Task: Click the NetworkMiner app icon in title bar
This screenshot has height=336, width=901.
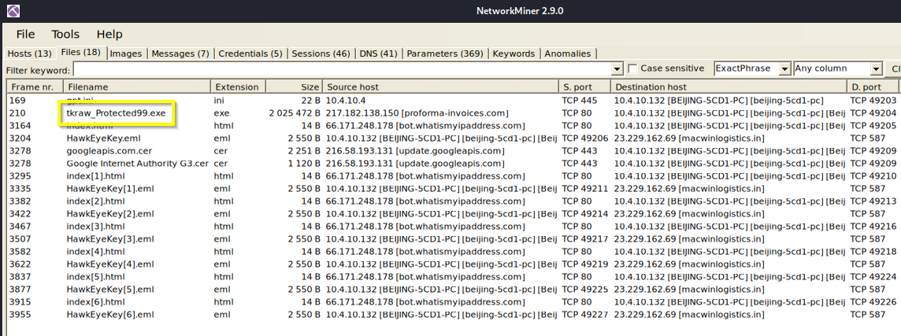Action: (10, 11)
